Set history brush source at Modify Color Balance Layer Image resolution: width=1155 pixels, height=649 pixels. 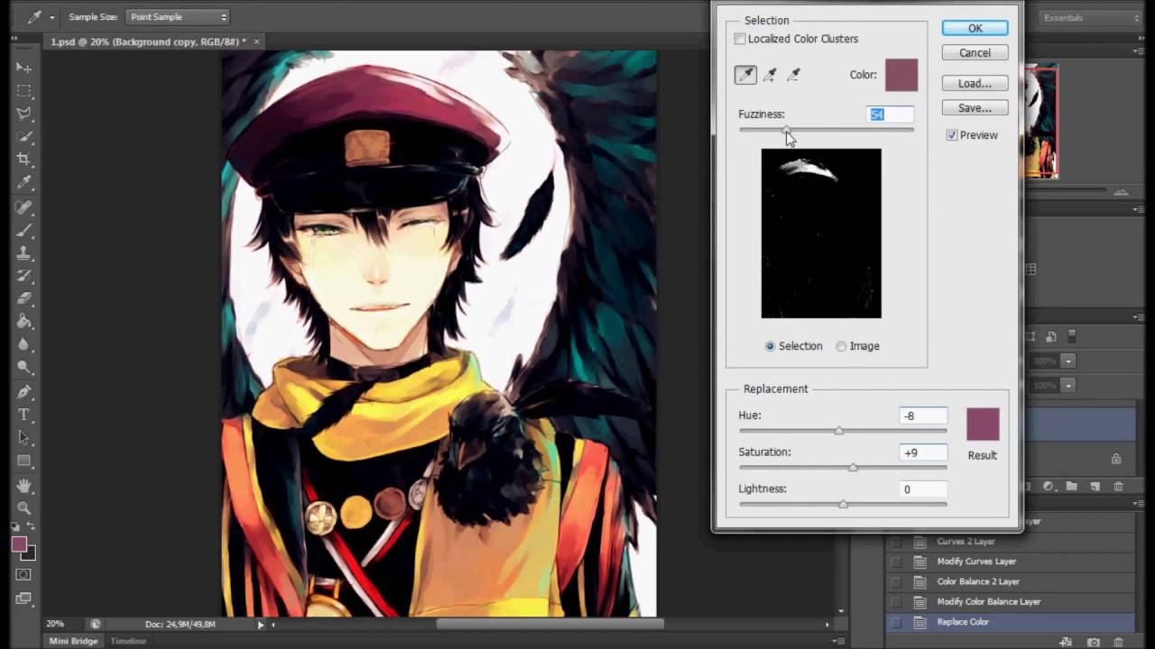pos(896,601)
